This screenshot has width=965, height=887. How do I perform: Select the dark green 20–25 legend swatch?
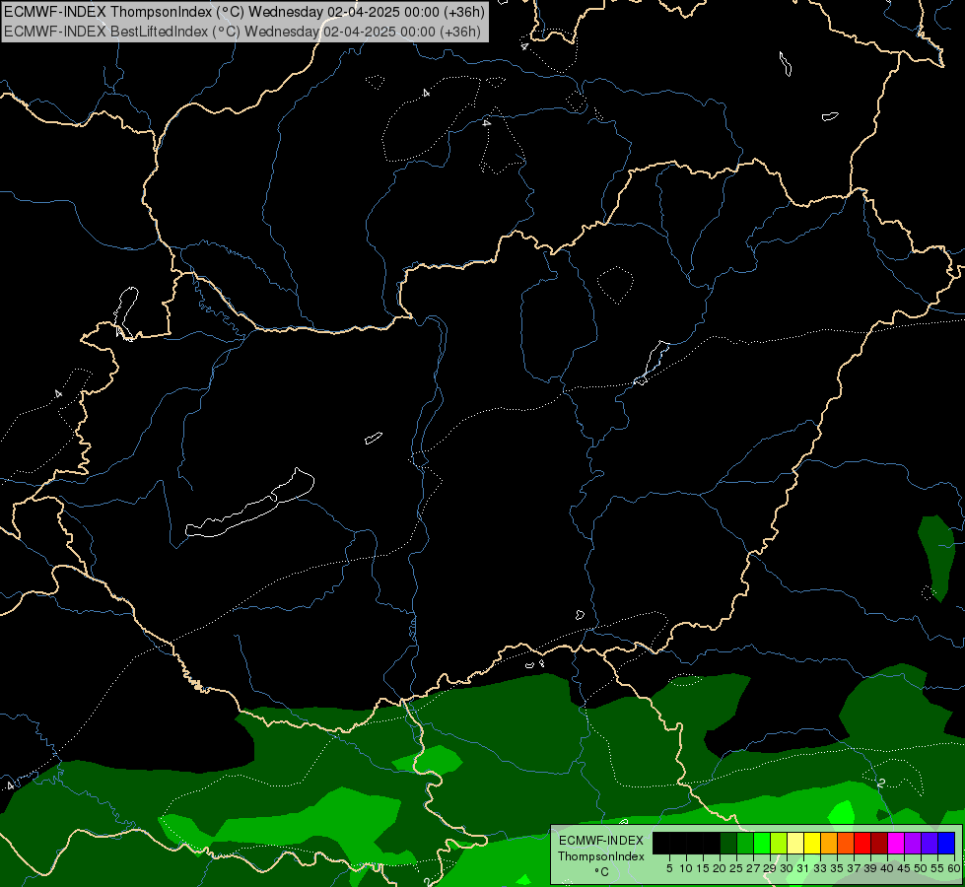click(728, 843)
